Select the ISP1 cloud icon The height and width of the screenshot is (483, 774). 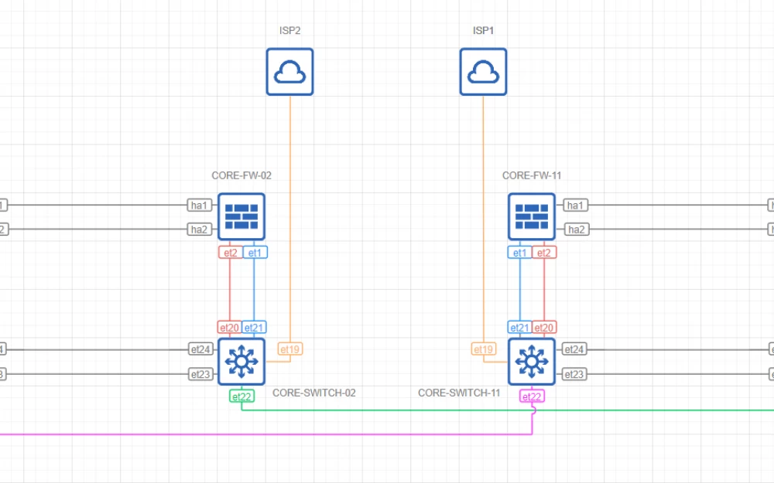pos(483,70)
